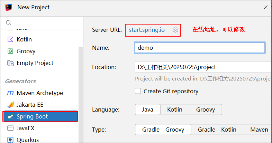Select Maven Archetype generator
The height and width of the screenshot is (143, 272).
click(40, 93)
